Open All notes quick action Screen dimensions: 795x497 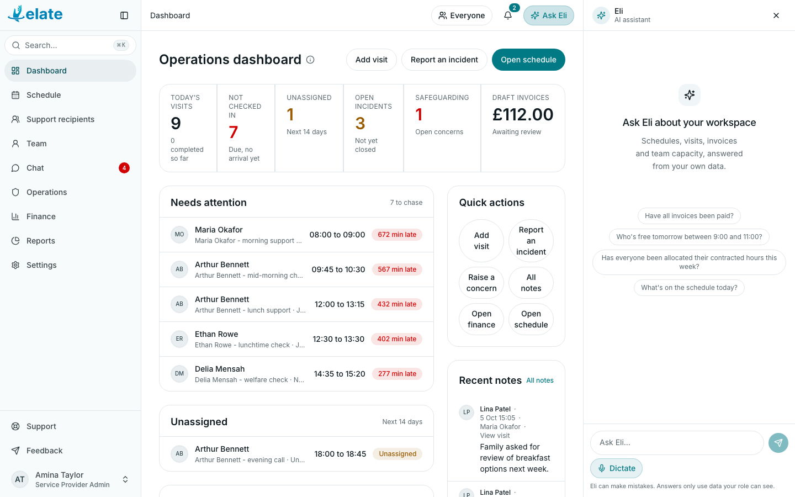pos(531,283)
